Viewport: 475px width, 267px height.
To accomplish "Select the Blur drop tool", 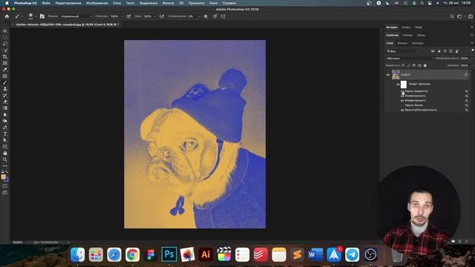I will 5,114.
